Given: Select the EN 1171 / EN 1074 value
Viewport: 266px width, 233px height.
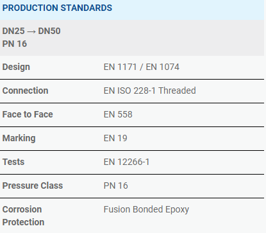Looking at the screenshot, I should [x=142, y=67].
